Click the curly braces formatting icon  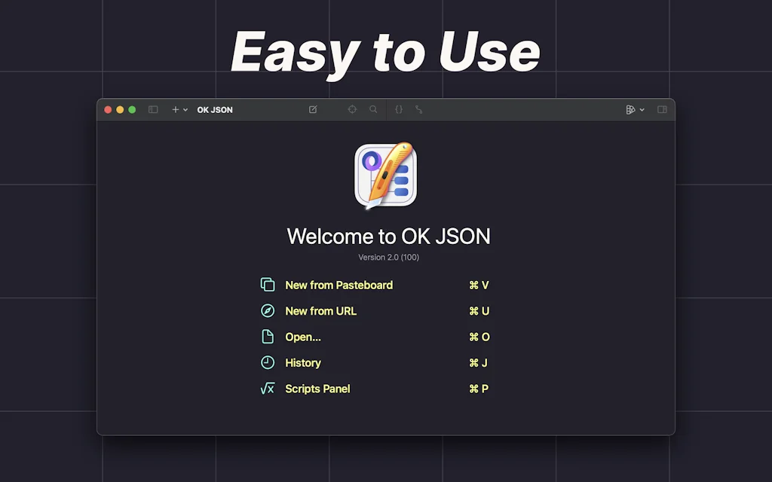pos(399,109)
